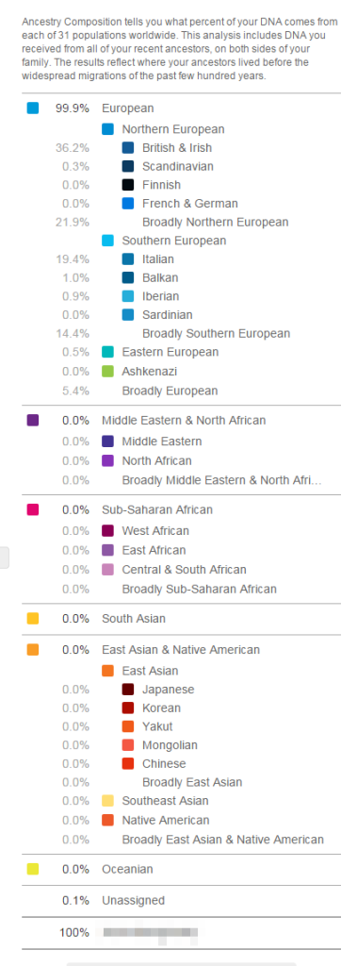Click the British & Irish swatch

pos(128,148)
